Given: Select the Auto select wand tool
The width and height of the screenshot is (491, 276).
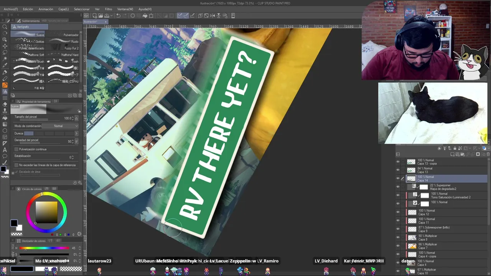Looking at the screenshot, I should tap(5, 59).
